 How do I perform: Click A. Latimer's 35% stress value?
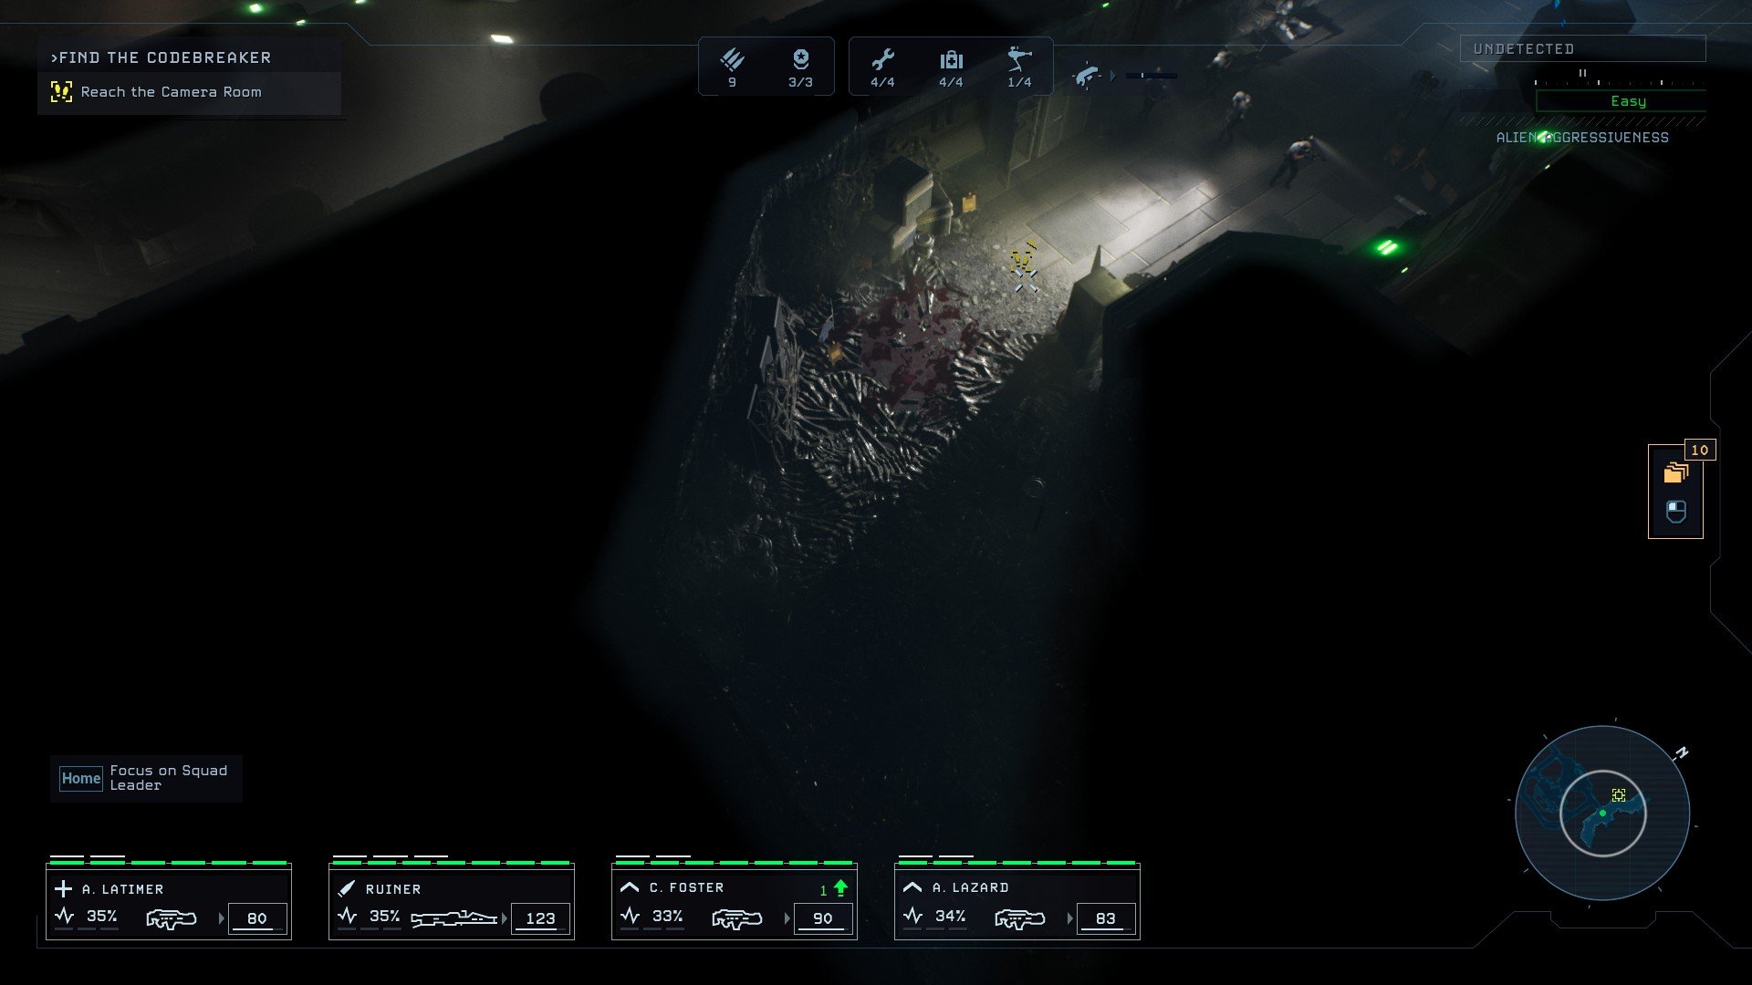[102, 916]
